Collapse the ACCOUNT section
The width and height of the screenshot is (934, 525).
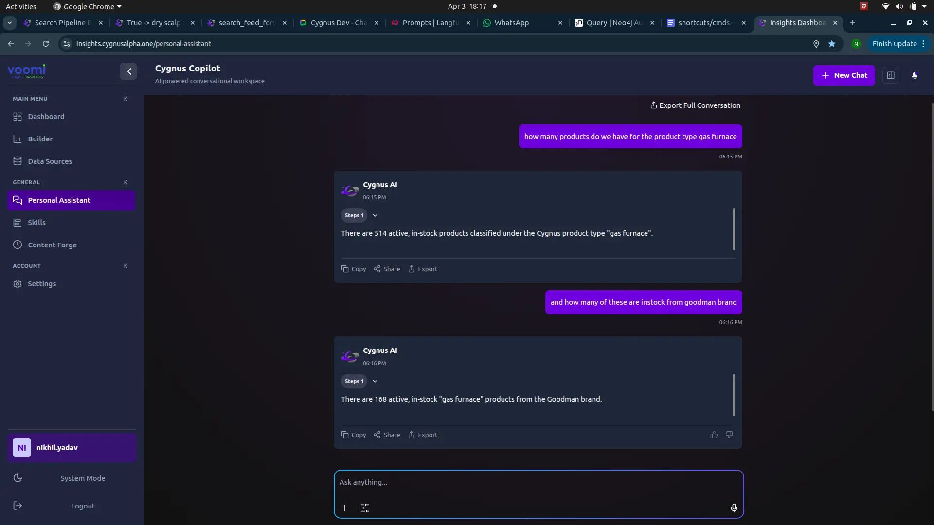[126, 266]
